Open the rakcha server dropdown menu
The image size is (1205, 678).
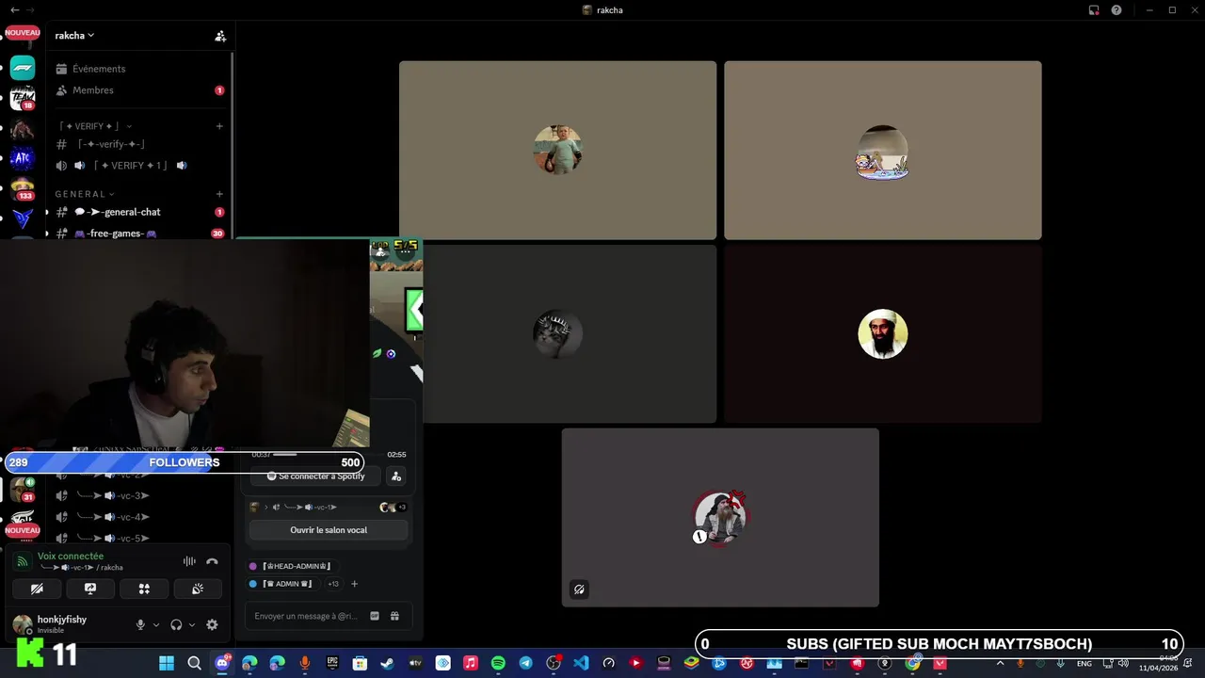tap(75, 36)
